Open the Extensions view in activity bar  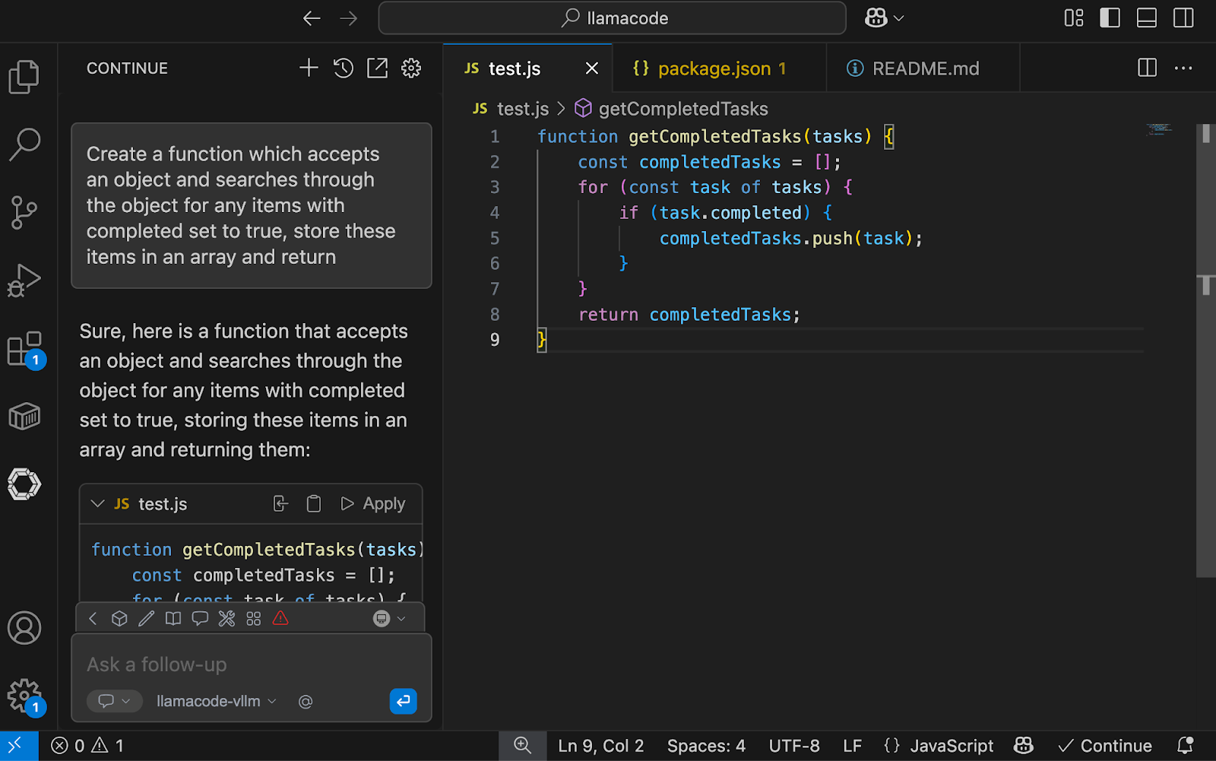click(x=24, y=349)
